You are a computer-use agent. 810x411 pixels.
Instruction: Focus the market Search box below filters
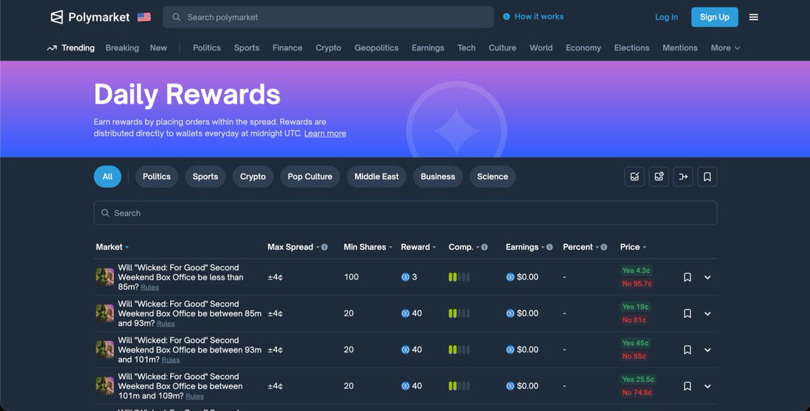405,213
